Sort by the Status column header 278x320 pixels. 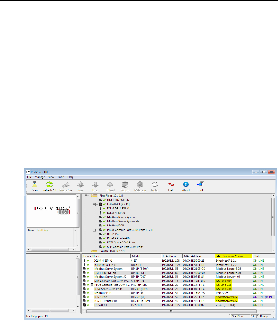coord(264,256)
